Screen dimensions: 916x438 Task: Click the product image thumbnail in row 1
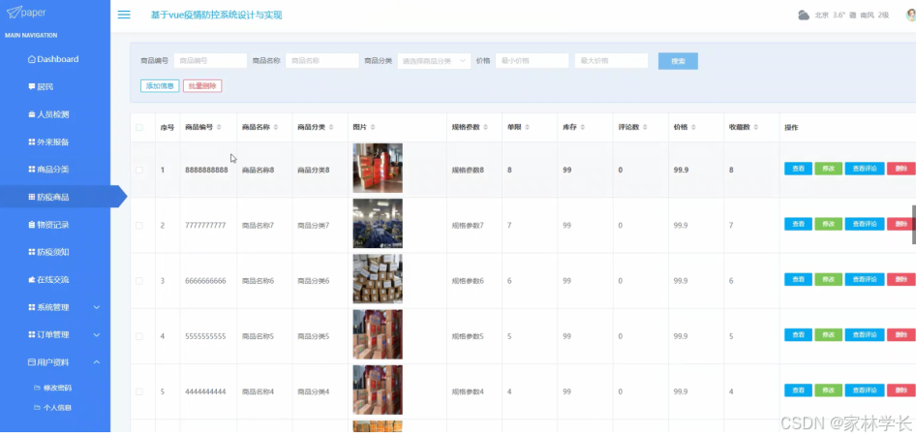point(378,169)
